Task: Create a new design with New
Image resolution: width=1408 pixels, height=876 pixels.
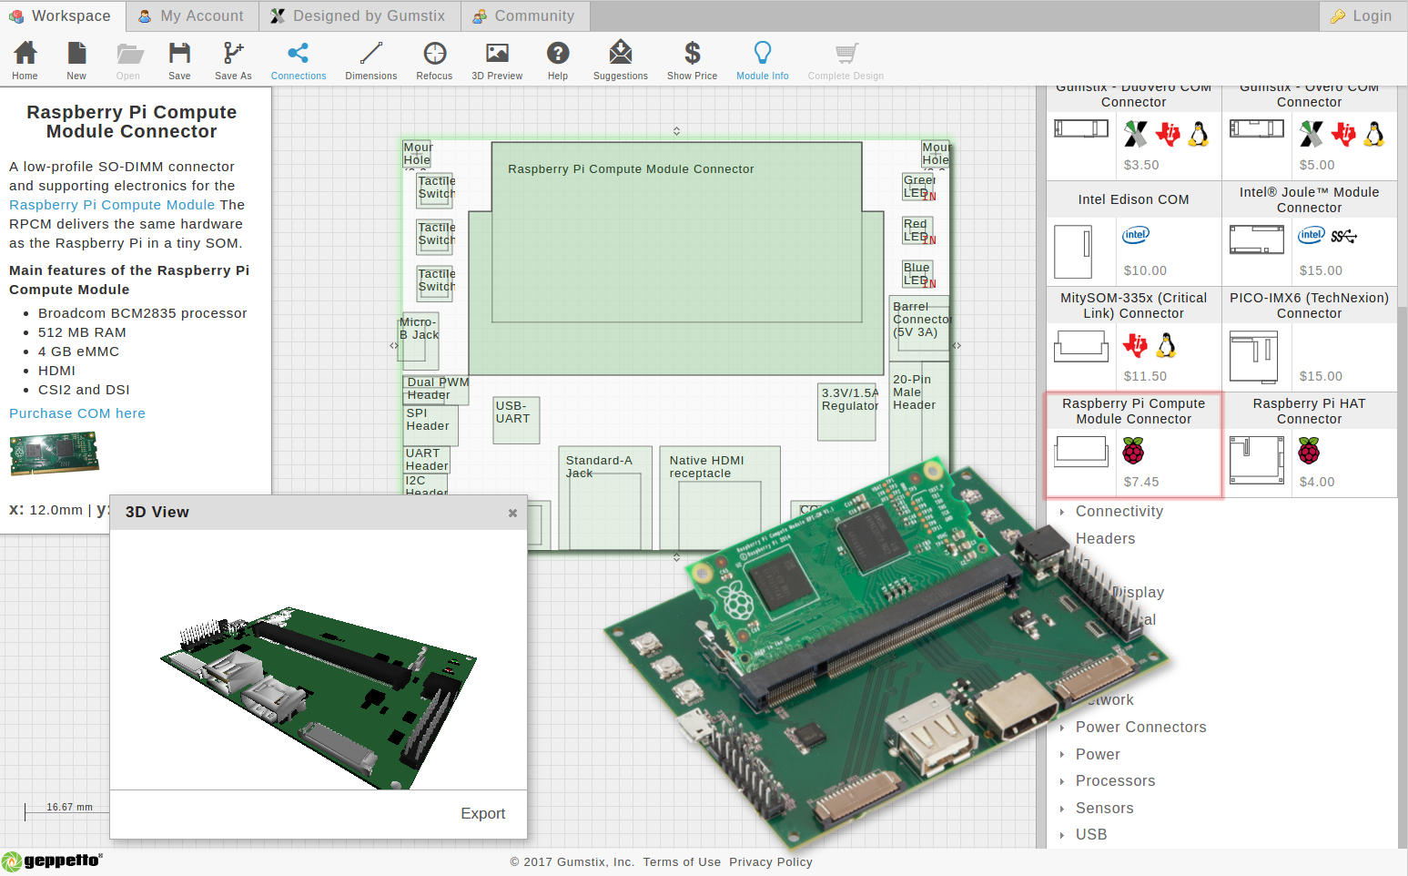Action: point(76,61)
